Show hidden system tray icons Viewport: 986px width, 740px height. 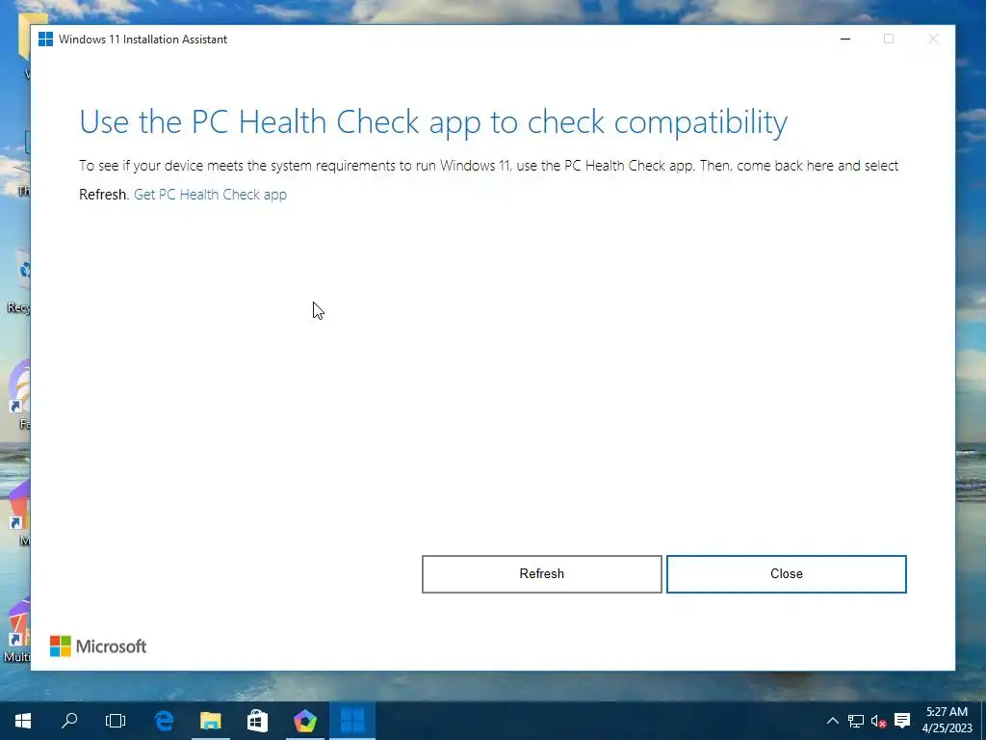[x=832, y=721]
